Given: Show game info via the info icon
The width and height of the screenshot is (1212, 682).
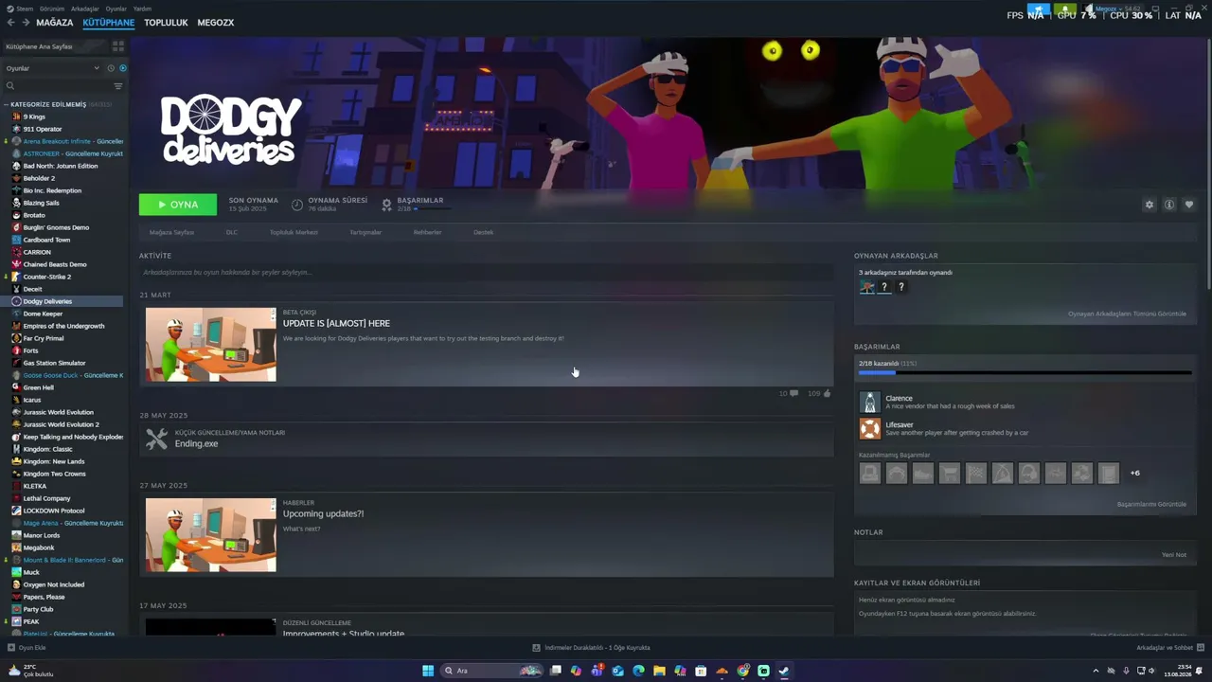Looking at the screenshot, I should (x=1169, y=205).
